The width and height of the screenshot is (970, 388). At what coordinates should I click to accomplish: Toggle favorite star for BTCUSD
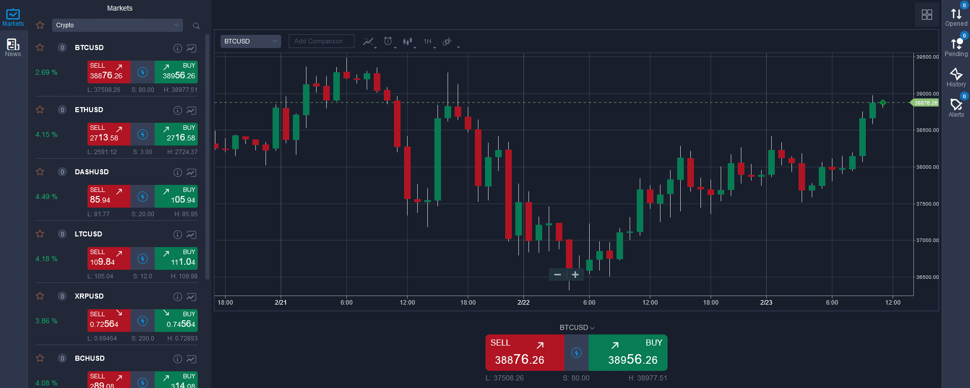tap(40, 47)
